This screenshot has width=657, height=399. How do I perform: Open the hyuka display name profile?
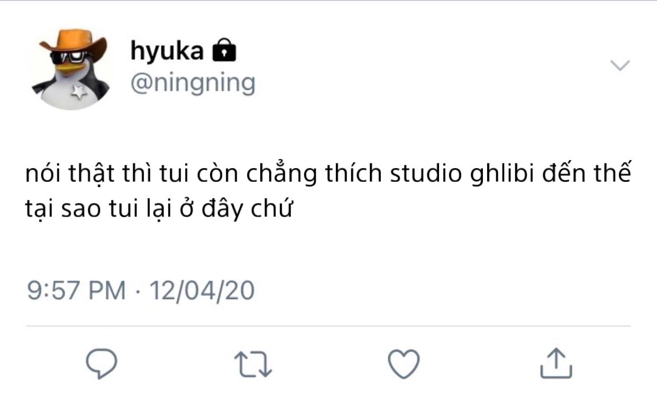167,51
